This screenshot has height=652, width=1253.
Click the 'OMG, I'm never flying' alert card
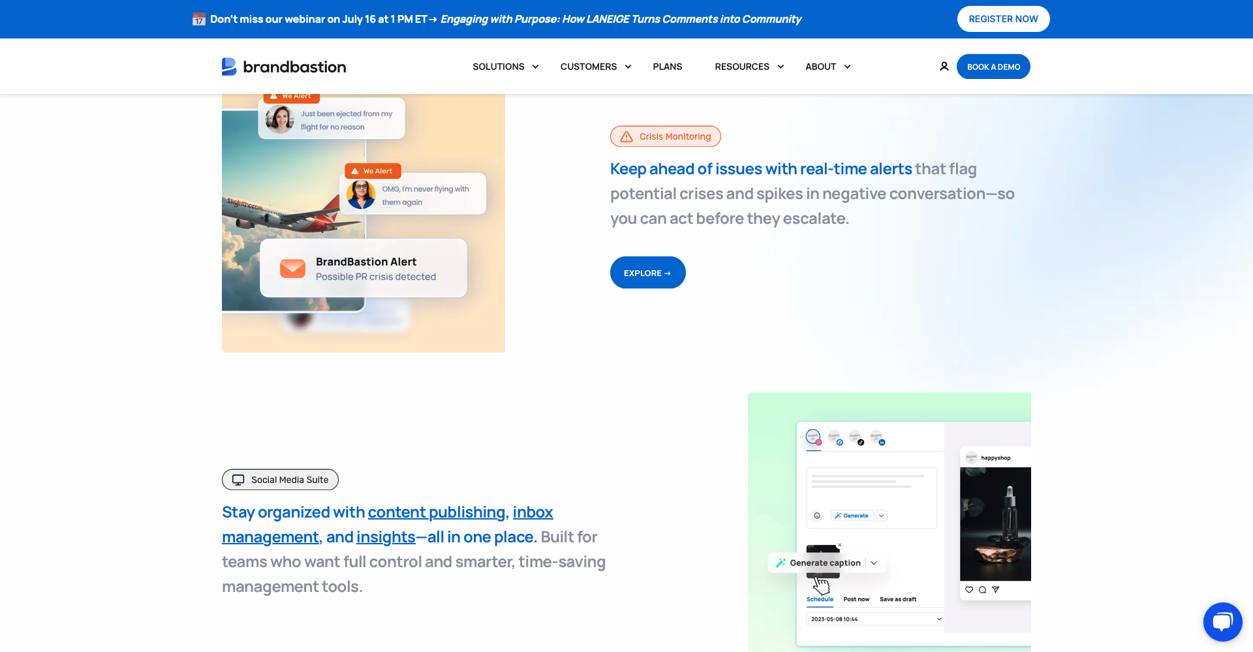(413, 194)
